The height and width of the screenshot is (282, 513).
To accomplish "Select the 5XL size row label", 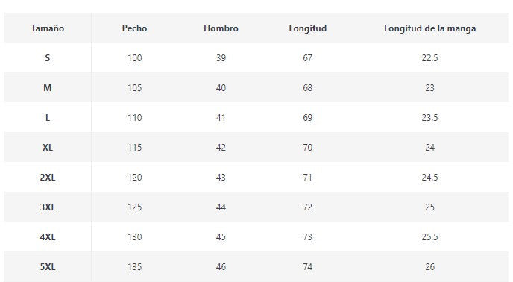I will tap(48, 266).
